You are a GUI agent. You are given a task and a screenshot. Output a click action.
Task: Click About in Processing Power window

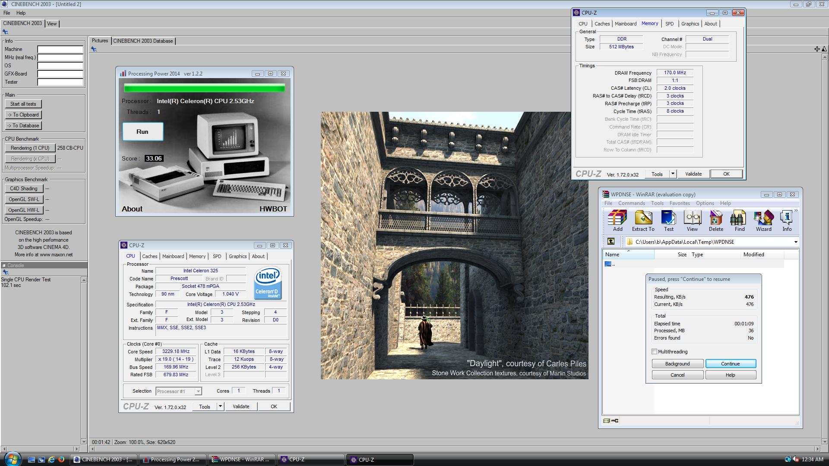(132, 209)
